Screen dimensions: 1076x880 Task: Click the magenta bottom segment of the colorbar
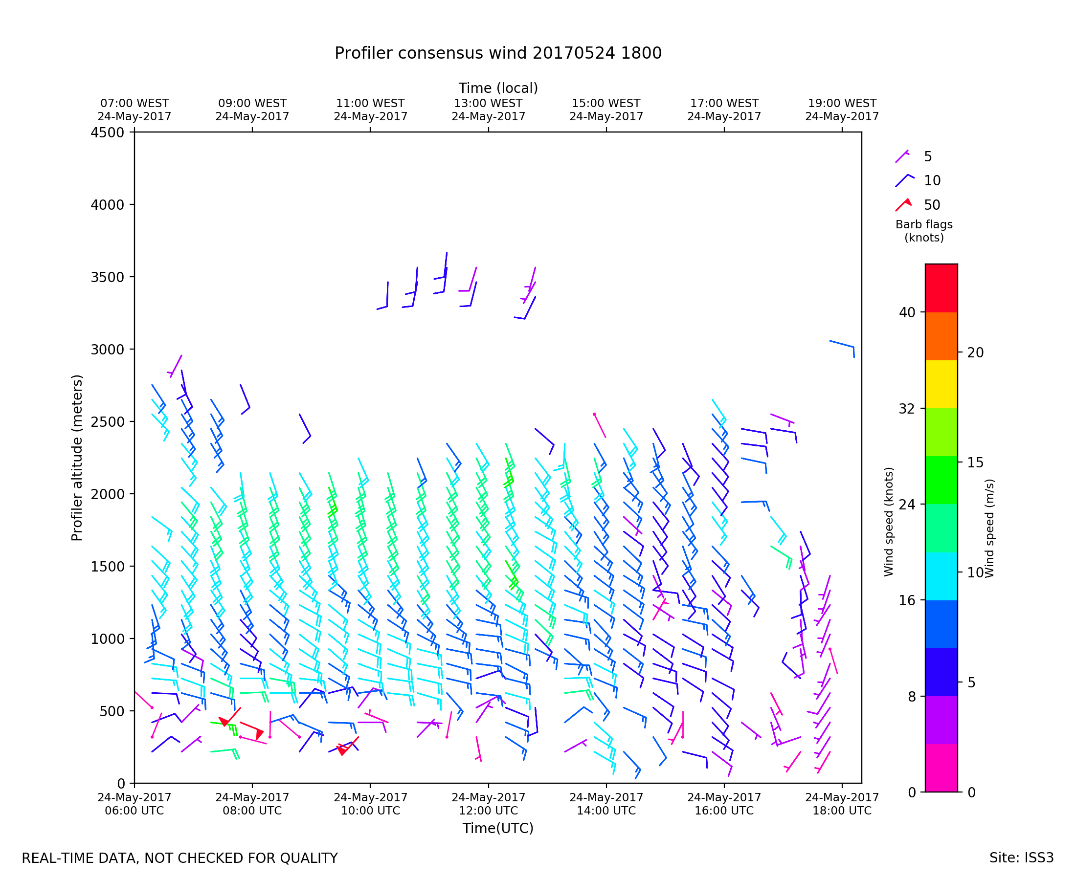click(x=941, y=768)
